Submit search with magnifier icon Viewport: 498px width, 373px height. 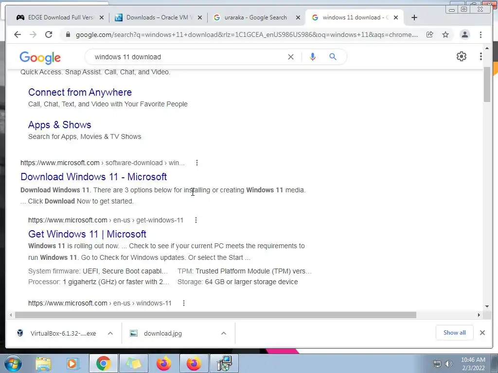[x=333, y=57]
